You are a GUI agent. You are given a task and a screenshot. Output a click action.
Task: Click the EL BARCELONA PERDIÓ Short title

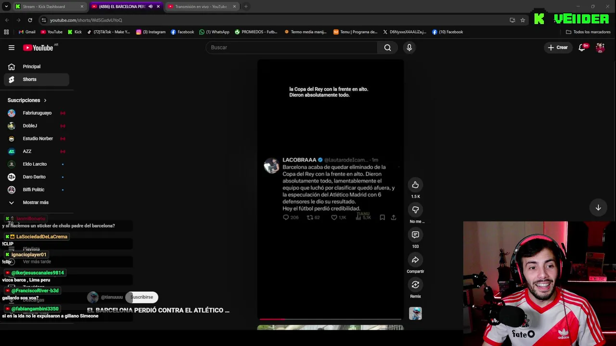158,310
